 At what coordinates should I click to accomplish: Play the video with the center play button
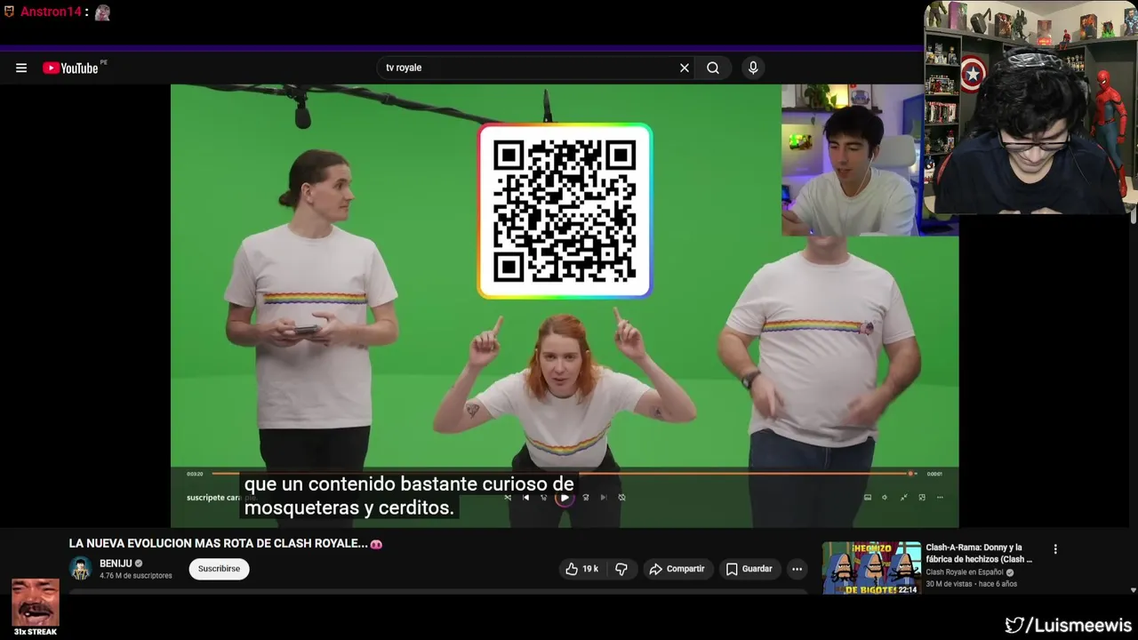[565, 497]
